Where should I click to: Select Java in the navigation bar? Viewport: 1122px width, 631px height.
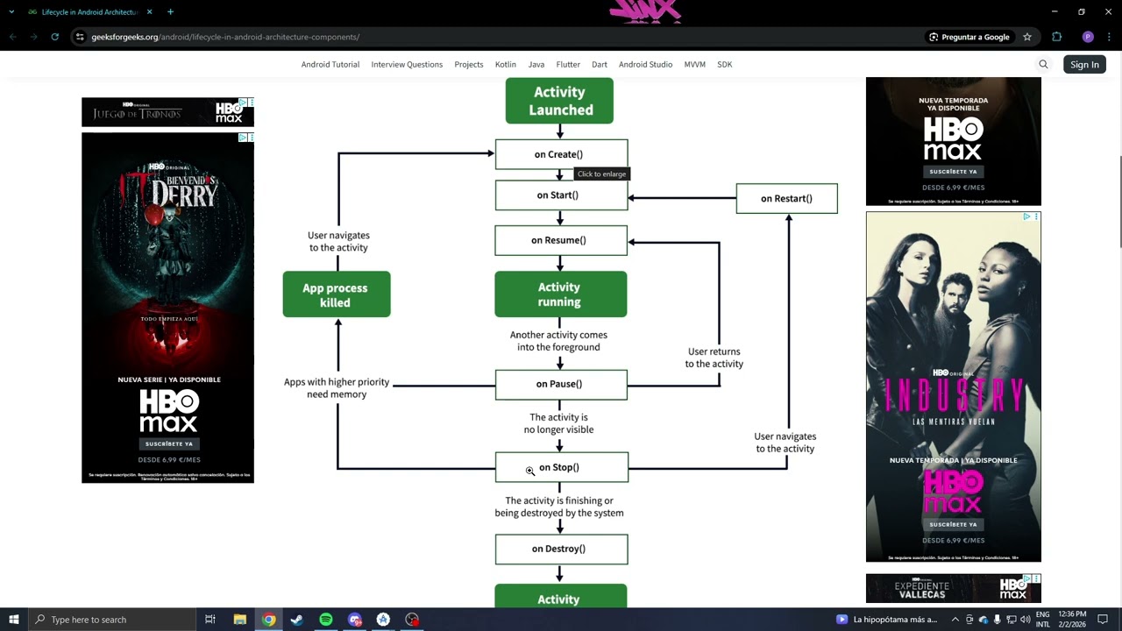(x=536, y=64)
